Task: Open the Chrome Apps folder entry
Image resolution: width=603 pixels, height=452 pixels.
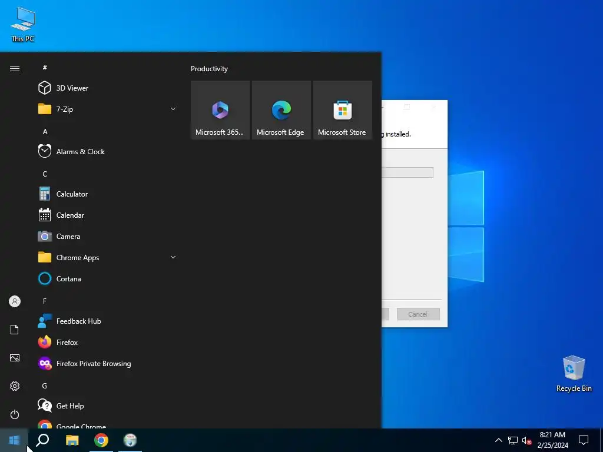Action: click(x=108, y=258)
